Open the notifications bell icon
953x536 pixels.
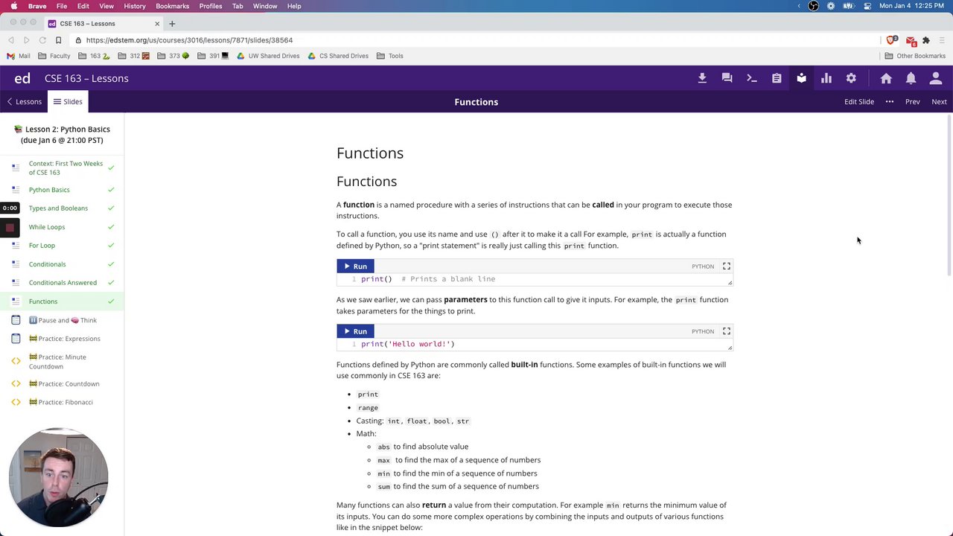point(911,78)
